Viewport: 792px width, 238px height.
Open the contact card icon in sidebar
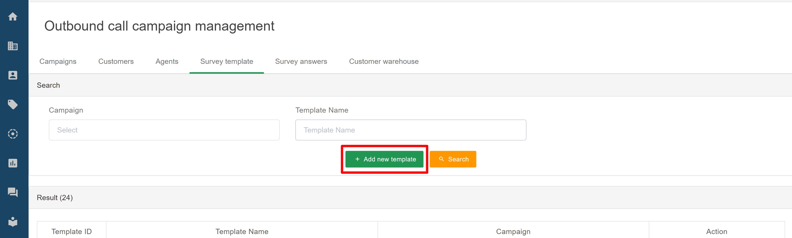pos(13,75)
